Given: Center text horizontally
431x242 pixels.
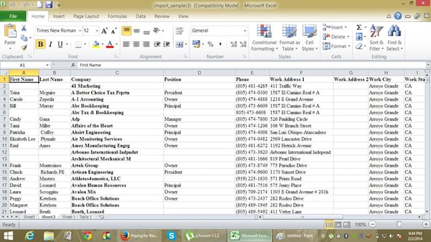Looking at the screenshot, I should (136, 44).
